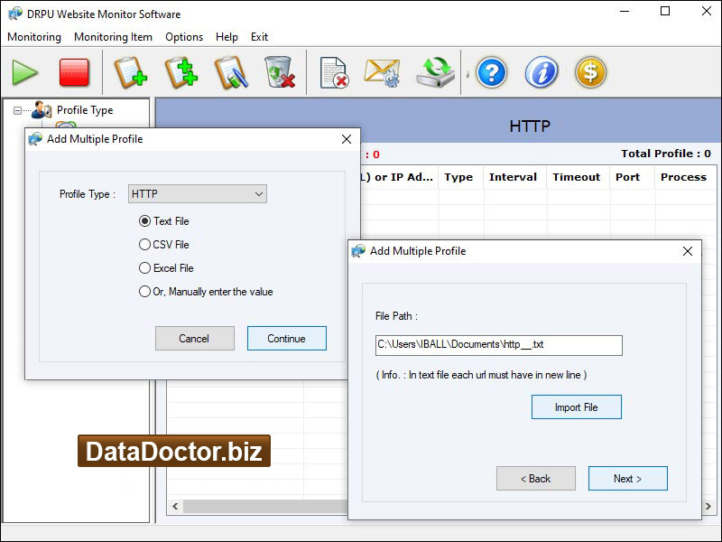
Task: Click the Process column header
Action: [684, 177]
